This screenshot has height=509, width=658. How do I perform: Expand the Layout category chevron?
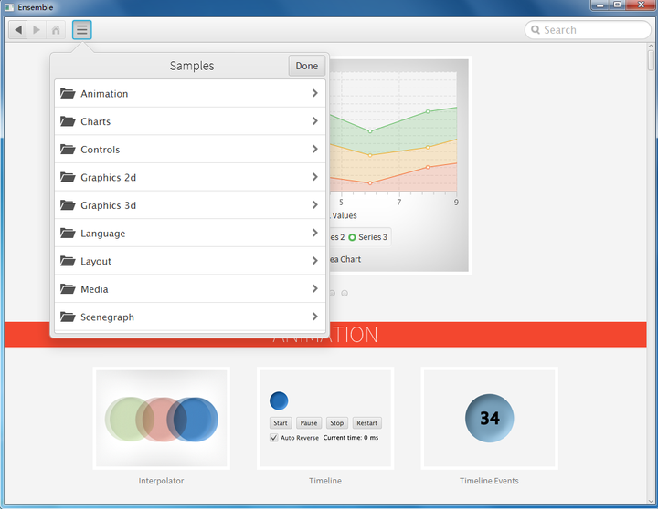pos(314,261)
